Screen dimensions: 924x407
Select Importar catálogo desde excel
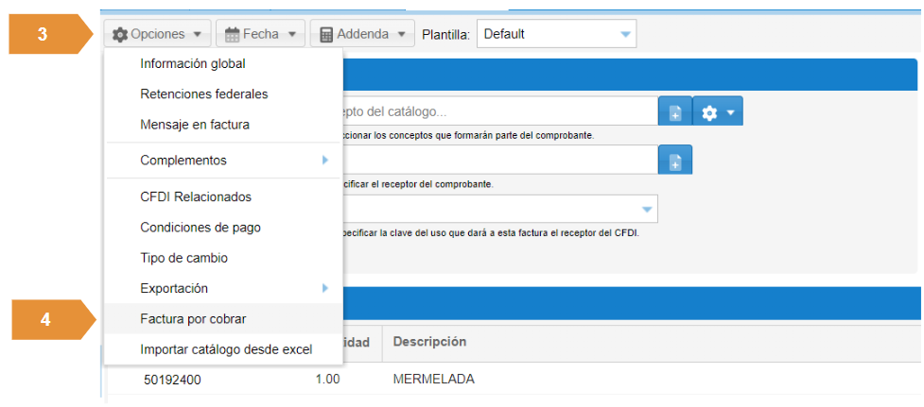coord(226,349)
